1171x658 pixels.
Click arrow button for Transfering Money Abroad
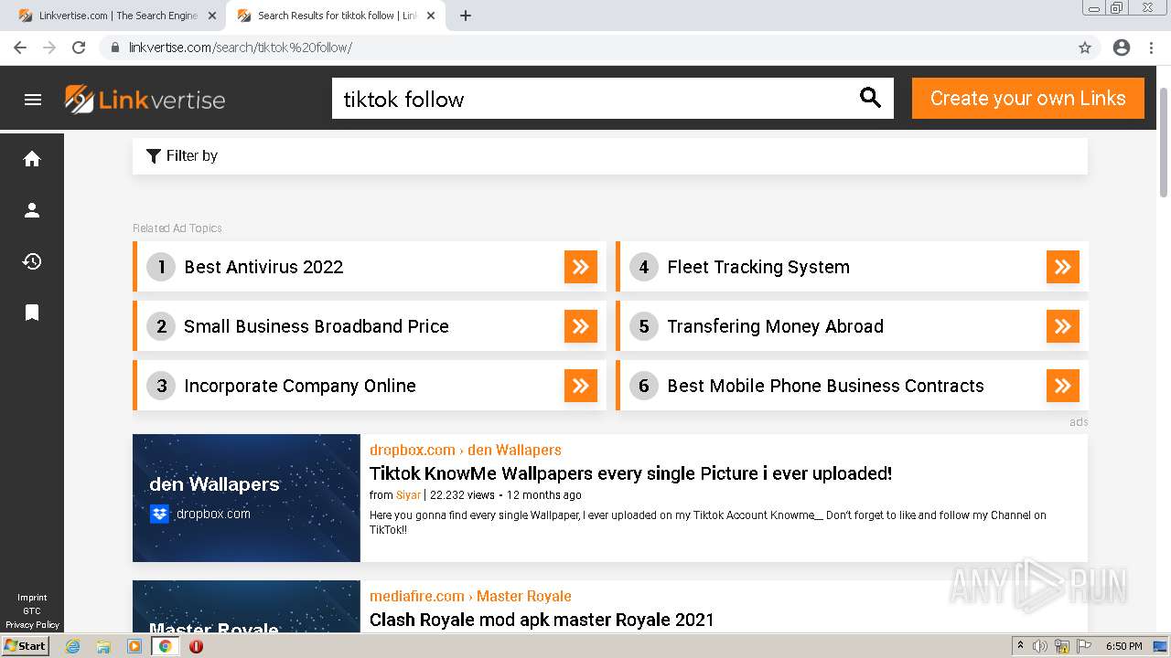pos(1063,326)
